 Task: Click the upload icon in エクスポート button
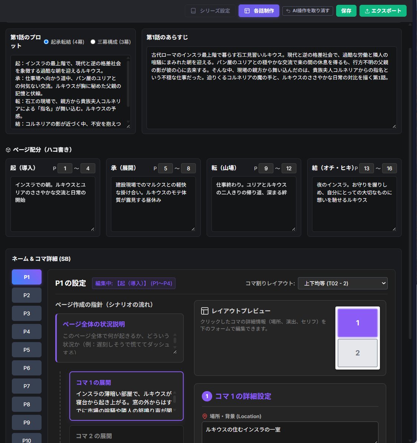pos(367,11)
